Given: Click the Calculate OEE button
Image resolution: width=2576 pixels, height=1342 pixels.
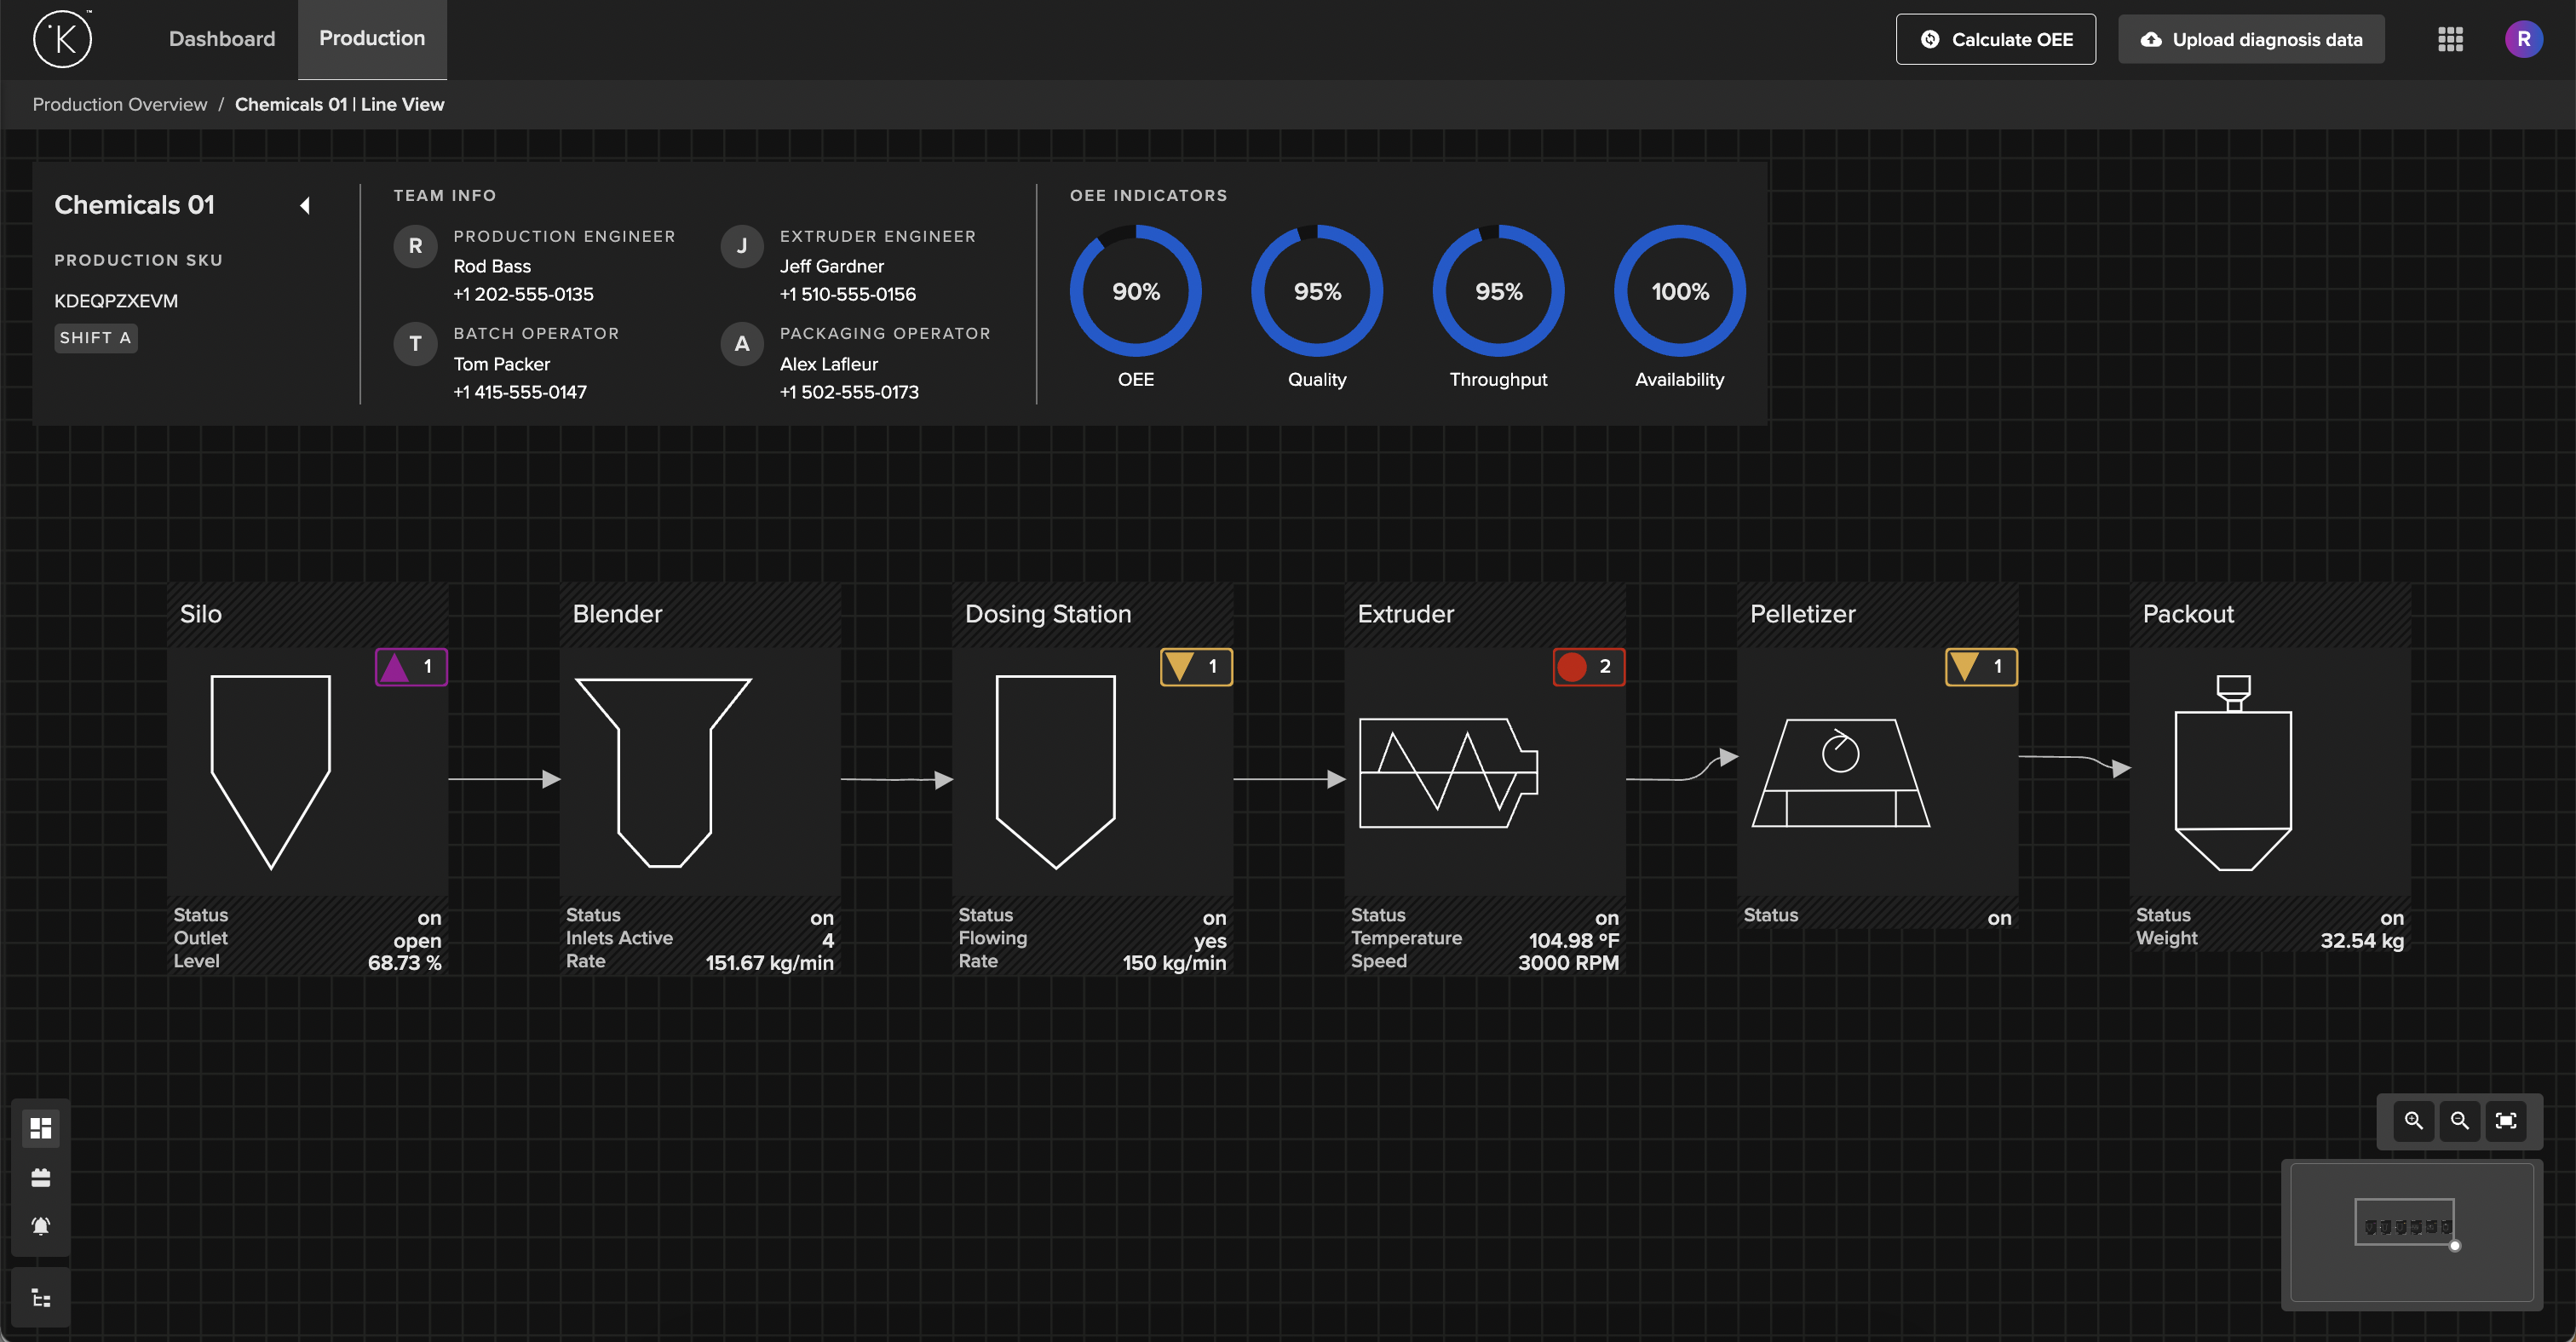Looking at the screenshot, I should click(1995, 39).
